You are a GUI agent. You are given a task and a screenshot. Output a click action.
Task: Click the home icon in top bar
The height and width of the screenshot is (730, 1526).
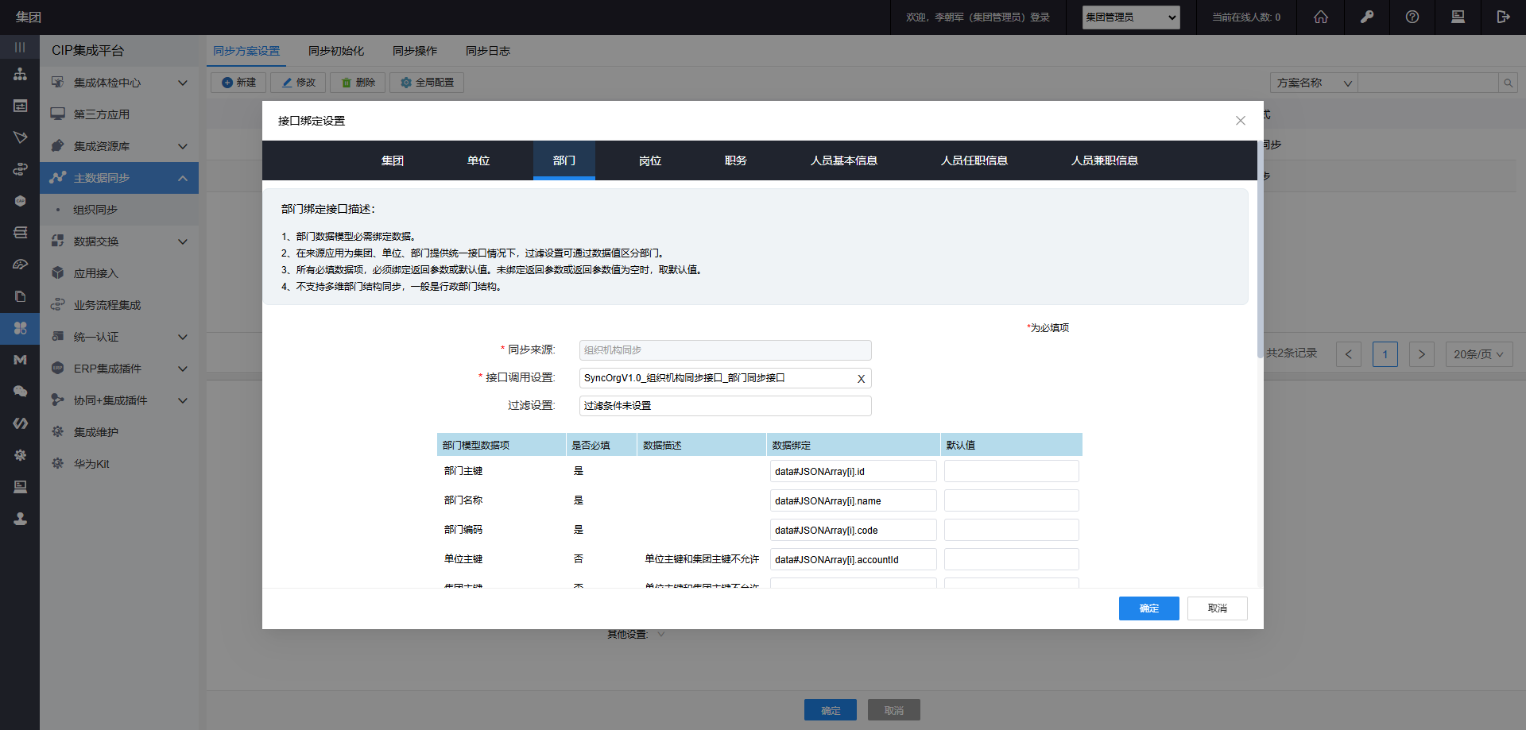(x=1320, y=17)
